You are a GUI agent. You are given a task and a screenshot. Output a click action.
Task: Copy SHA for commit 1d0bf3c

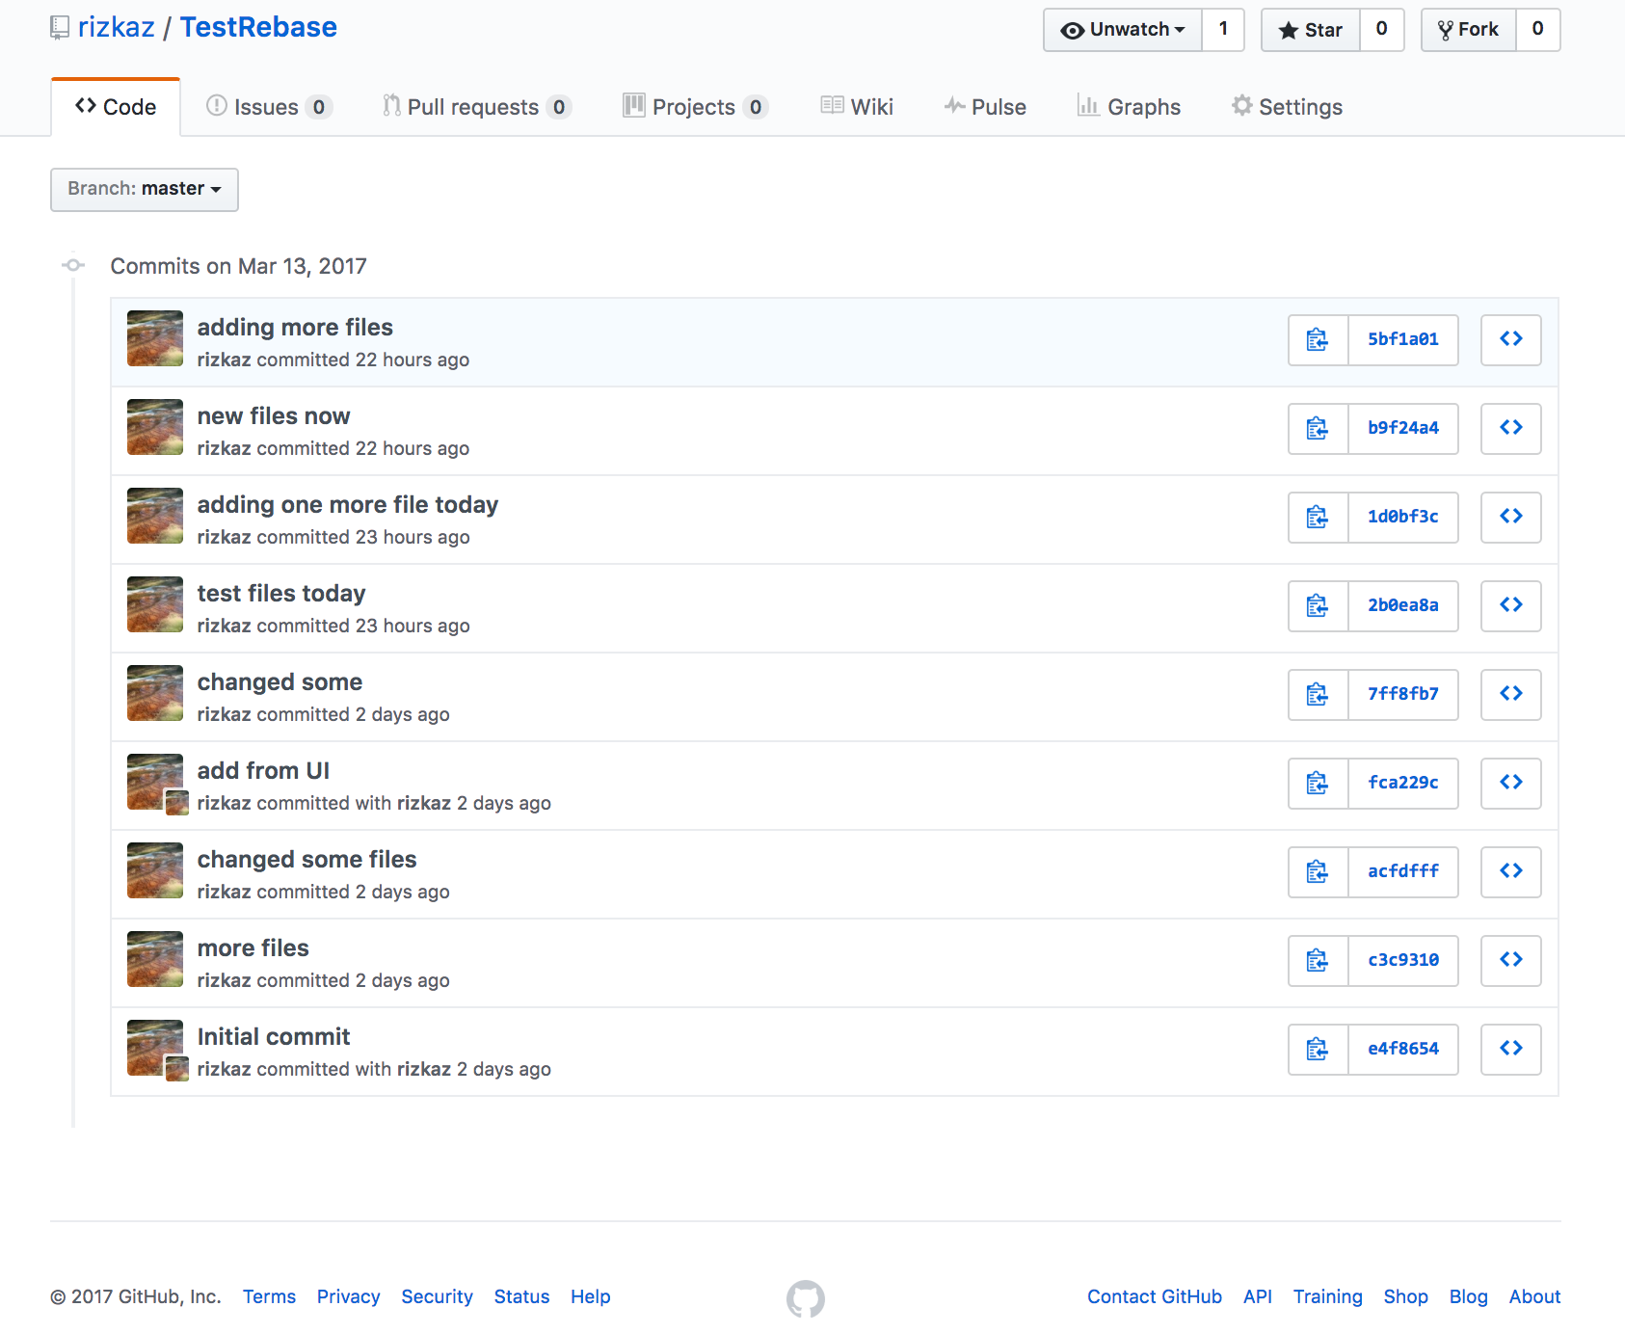(1318, 518)
